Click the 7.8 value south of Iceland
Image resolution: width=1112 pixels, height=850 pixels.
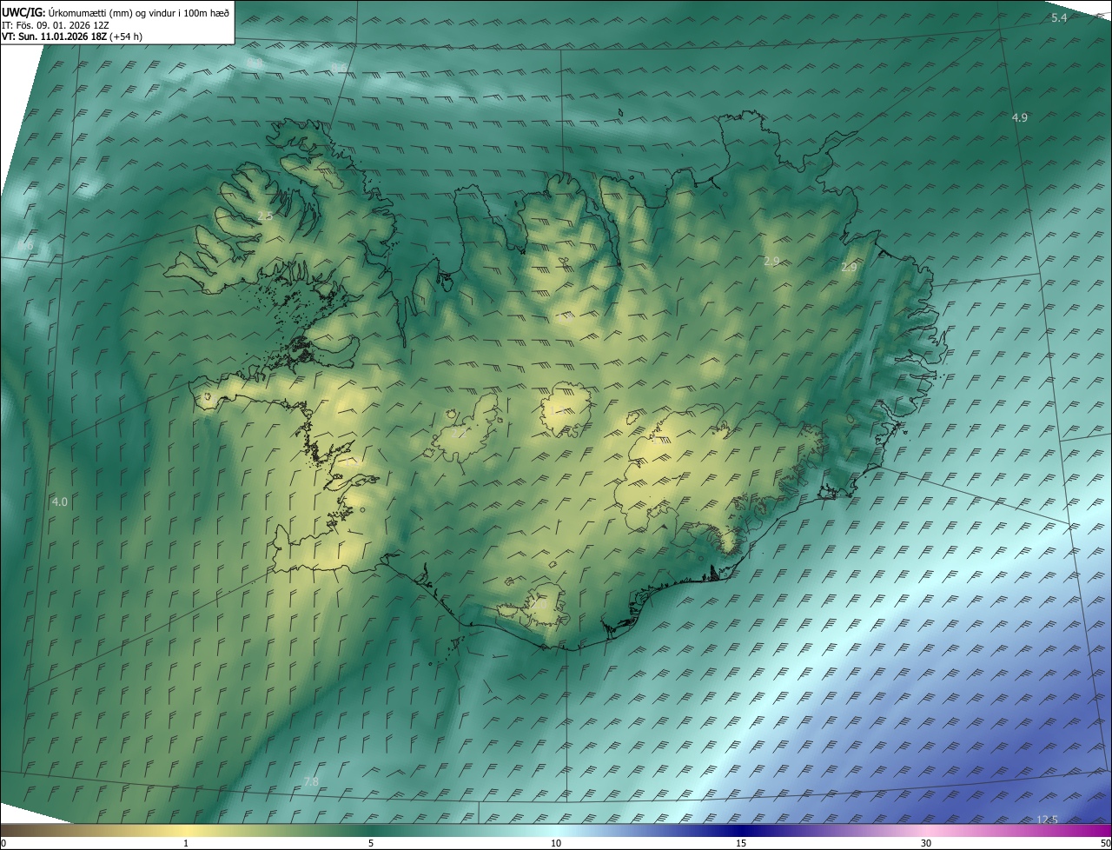coord(311,782)
